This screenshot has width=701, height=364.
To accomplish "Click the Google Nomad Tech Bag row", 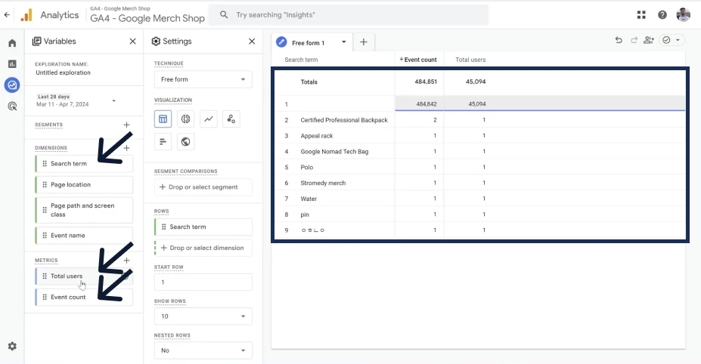I will pyautogui.click(x=479, y=151).
